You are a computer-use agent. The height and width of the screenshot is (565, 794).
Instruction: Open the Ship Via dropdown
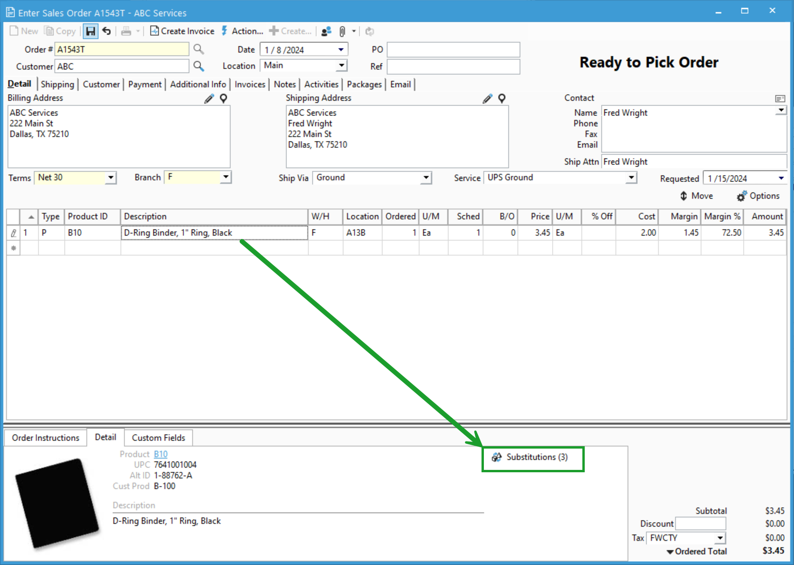coord(425,177)
